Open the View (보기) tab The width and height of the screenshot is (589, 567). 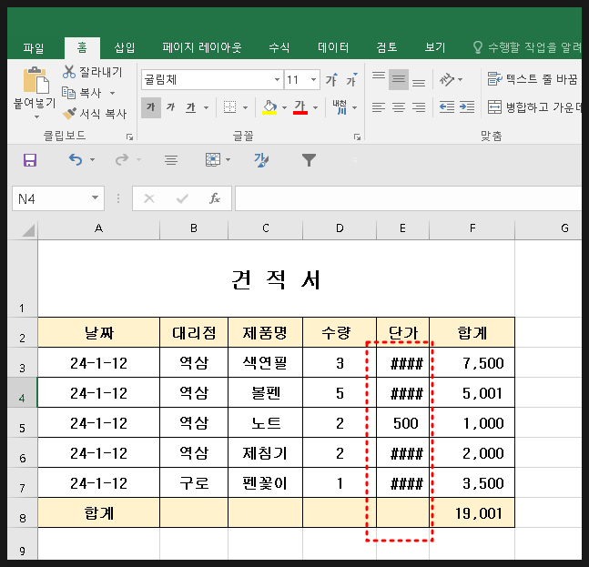tap(434, 47)
